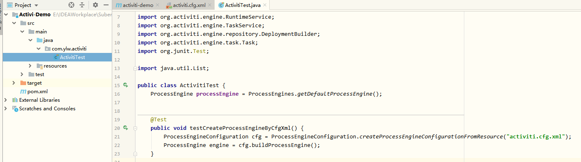The height and width of the screenshot is (162, 581).
Task: Click the XML file icon on activiti.cfg.xml tab
Action: 169,5
